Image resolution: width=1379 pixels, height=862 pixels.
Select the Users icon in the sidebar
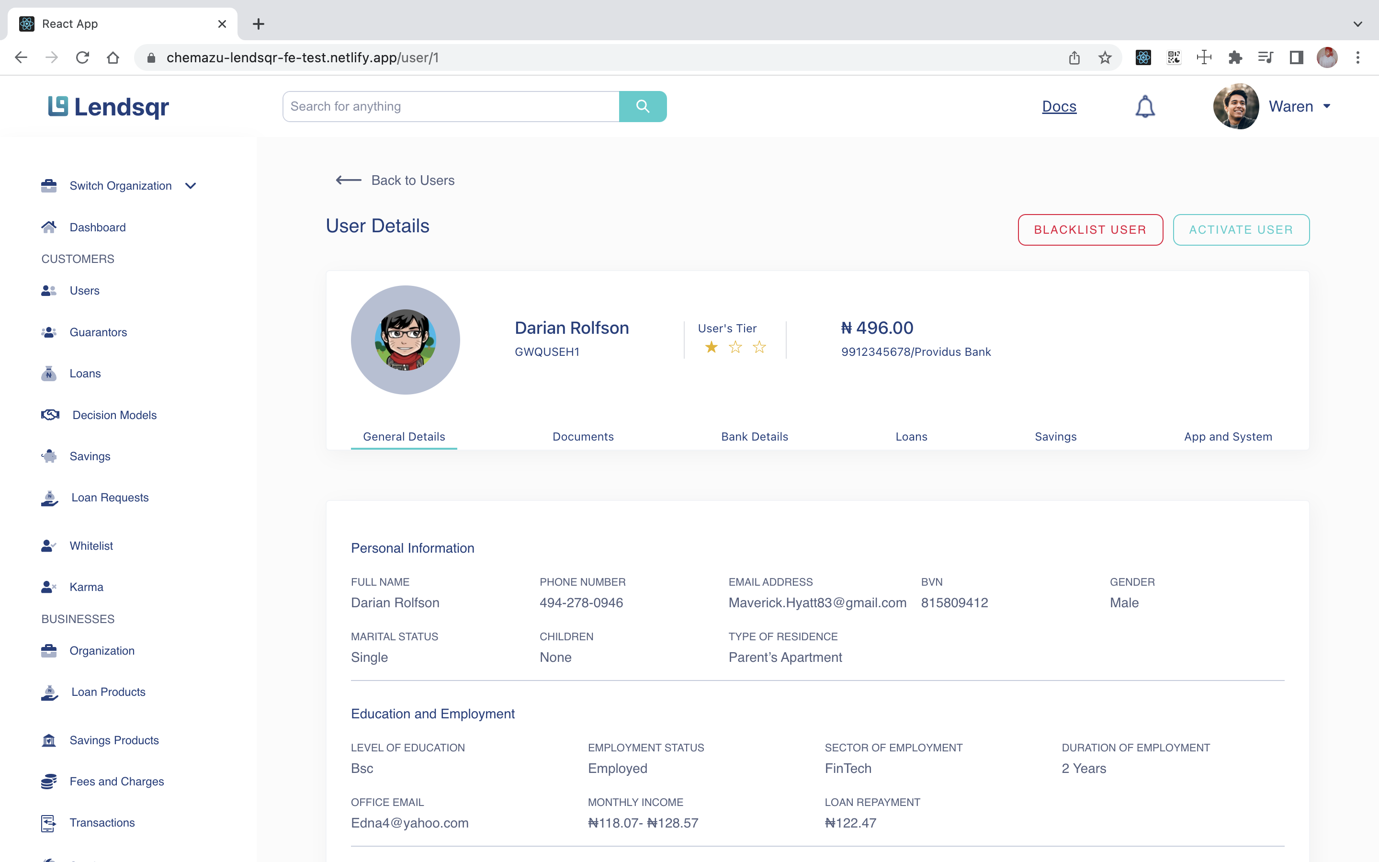click(x=48, y=290)
